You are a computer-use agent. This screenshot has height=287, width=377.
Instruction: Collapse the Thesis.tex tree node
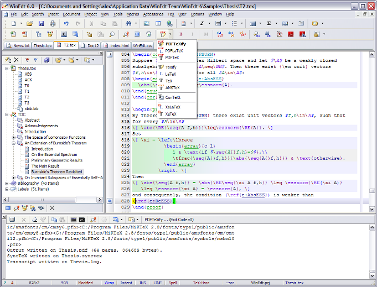tap(7, 68)
